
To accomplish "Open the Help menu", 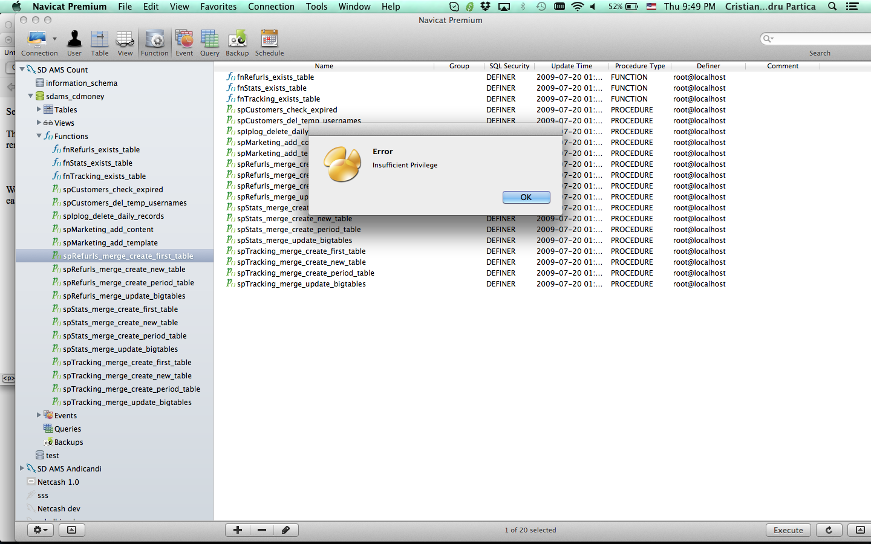I will (x=391, y=7).
